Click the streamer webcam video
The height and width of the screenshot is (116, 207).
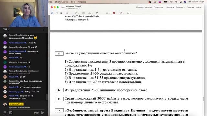coord(24,13)
